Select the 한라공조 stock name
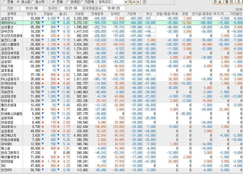The height and width of the screenshot is (174, 243). click(x=7, y=101)
